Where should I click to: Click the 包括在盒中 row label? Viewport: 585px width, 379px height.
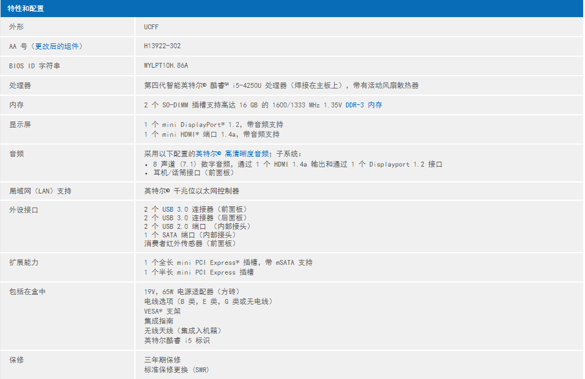[x=27, y=292]
